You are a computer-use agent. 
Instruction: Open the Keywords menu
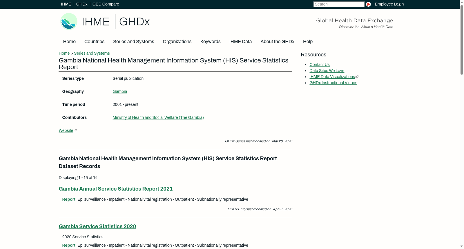click(x=210, y=41)
